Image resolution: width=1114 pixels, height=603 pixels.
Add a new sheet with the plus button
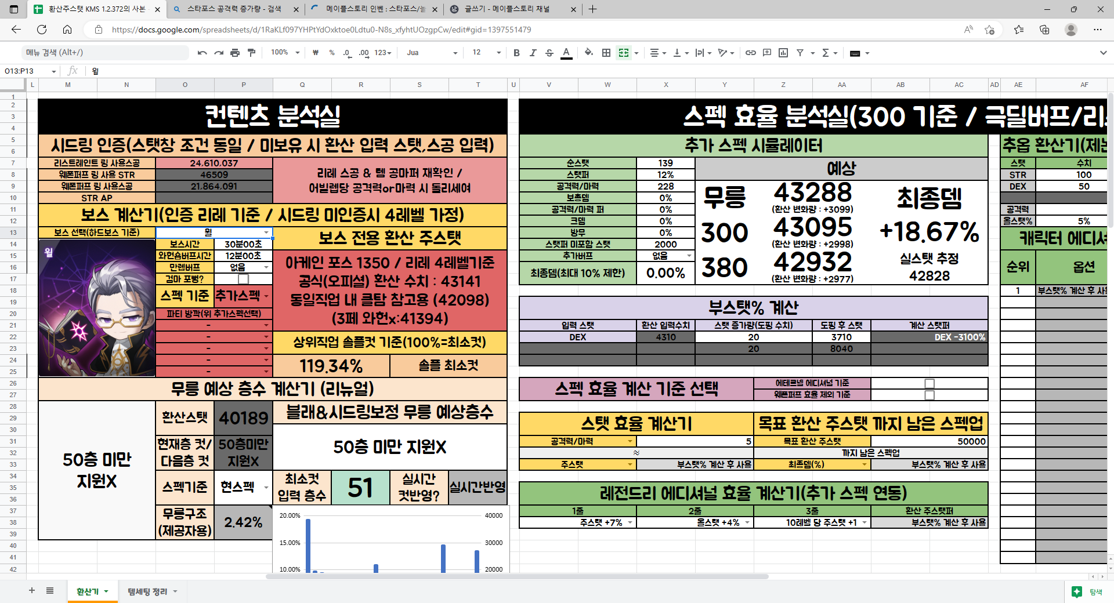[x=31, y=591]
